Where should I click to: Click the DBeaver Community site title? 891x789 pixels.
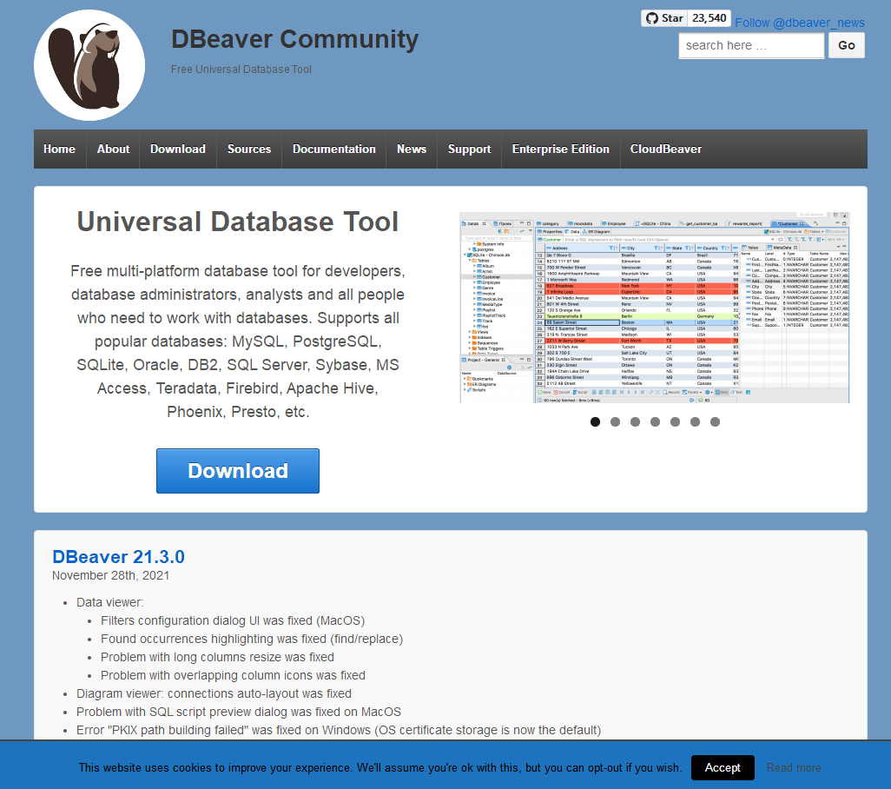(295, 39)
